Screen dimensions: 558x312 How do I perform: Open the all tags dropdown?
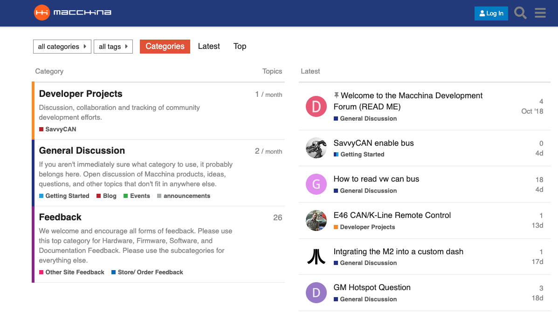(113, 47)
